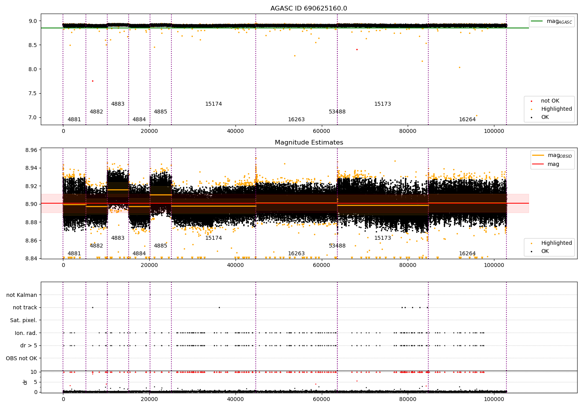Click the rotated "dr" y-axis label
Viewport: 583px width, 408px height.
(x=25, y=382)
